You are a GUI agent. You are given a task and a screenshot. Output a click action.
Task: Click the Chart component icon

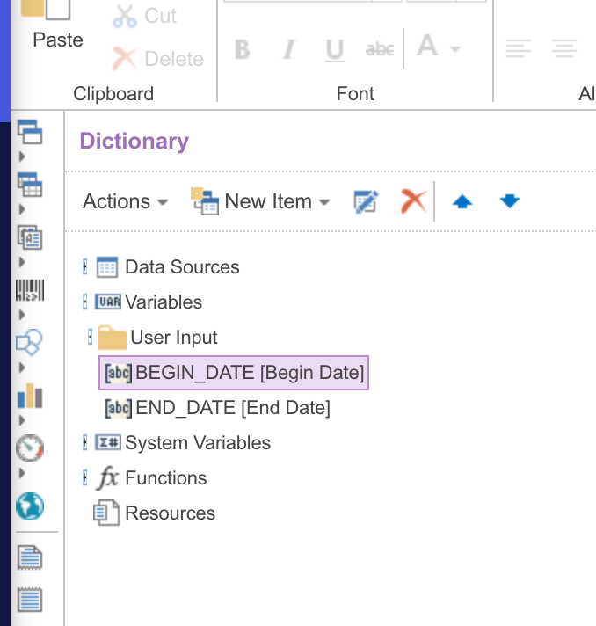coord(30,397)
